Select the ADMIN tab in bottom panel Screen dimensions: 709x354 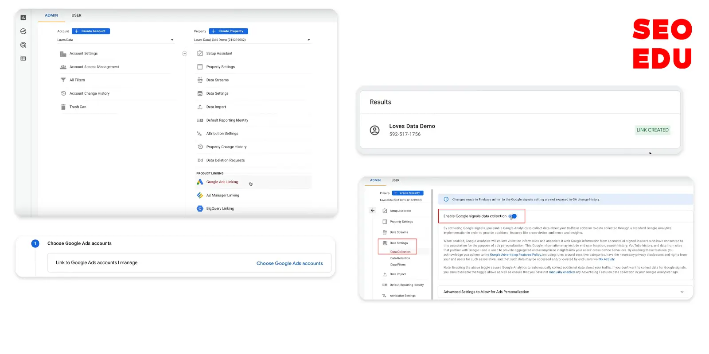coord(375,180)
